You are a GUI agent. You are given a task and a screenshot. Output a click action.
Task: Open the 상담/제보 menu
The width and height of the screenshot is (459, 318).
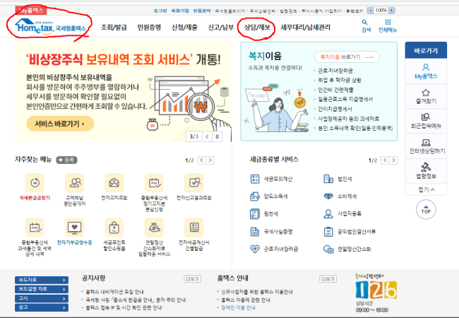click(x=257, y=28)
